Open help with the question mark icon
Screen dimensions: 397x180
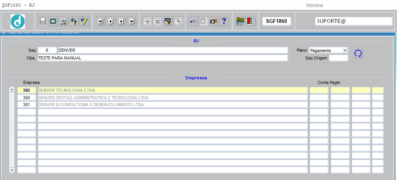click(x=224, y=21)
